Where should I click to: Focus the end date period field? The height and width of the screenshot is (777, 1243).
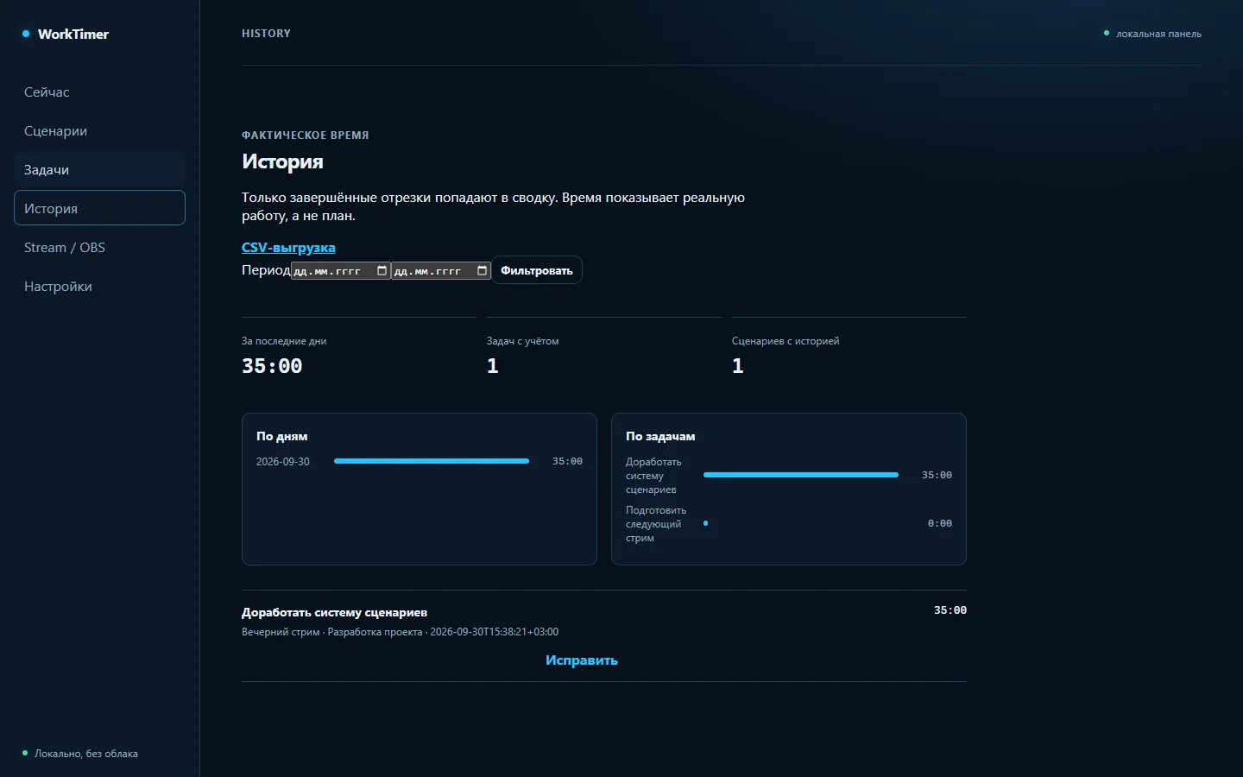coord(441,271)
